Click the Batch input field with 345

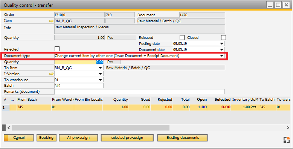79,86
